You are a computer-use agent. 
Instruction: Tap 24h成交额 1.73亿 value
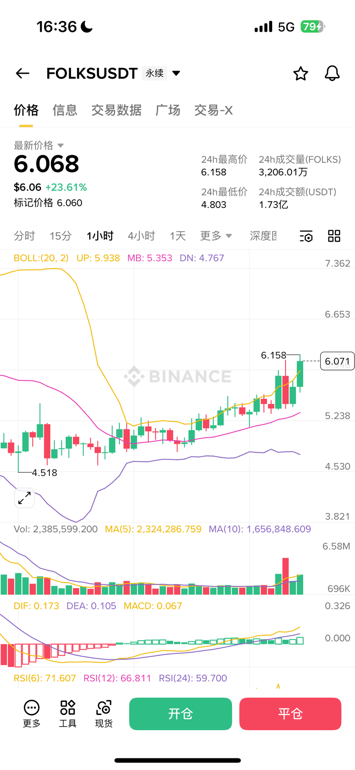(x=273, y=205)
